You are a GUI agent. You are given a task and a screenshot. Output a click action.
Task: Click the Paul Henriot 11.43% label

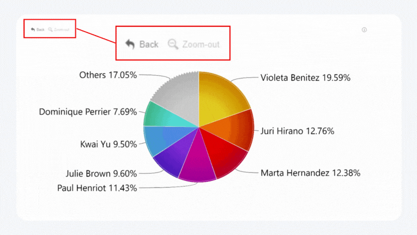(x=97, y=188)
